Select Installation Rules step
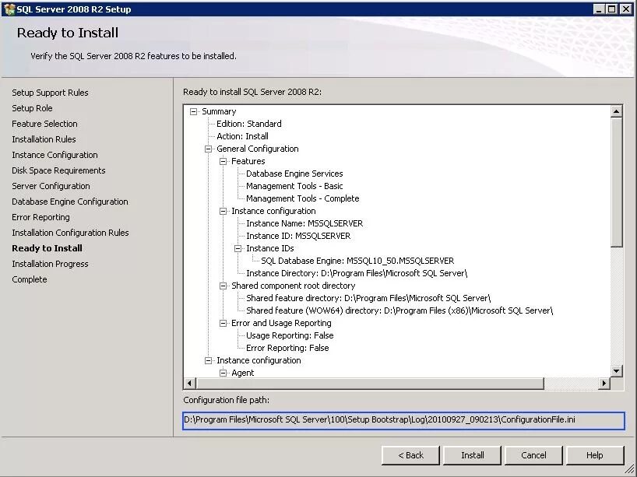This screenshot has height=477, width=637. coord(44,139)
